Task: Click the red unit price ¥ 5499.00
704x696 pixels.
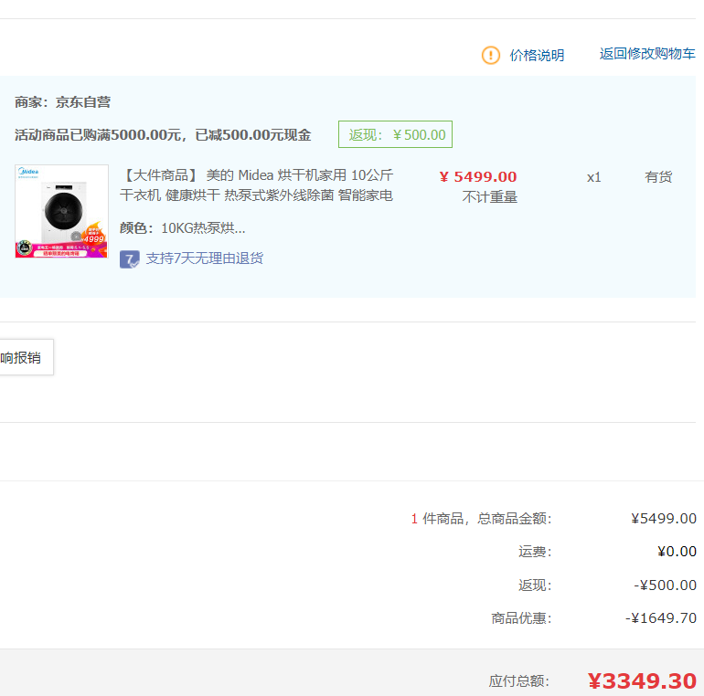Action: (477, 176)
